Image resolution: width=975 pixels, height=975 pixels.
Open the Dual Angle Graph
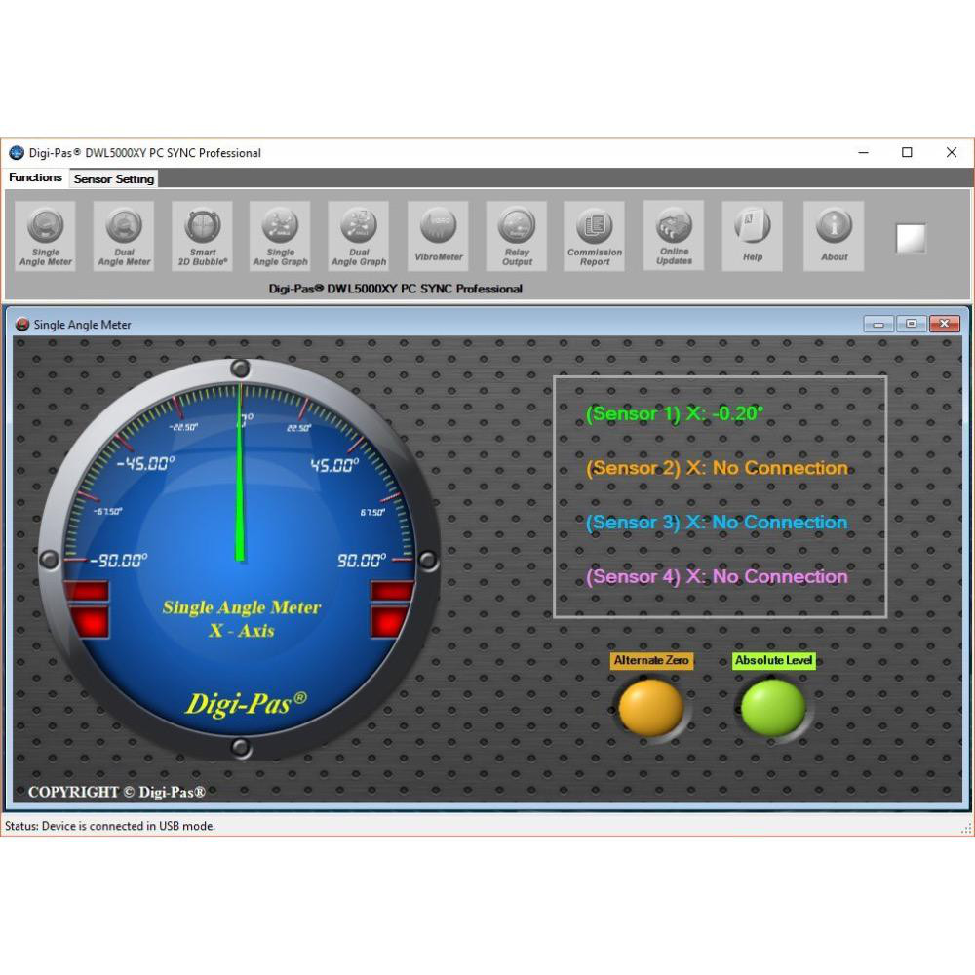[x=358, y=235]
